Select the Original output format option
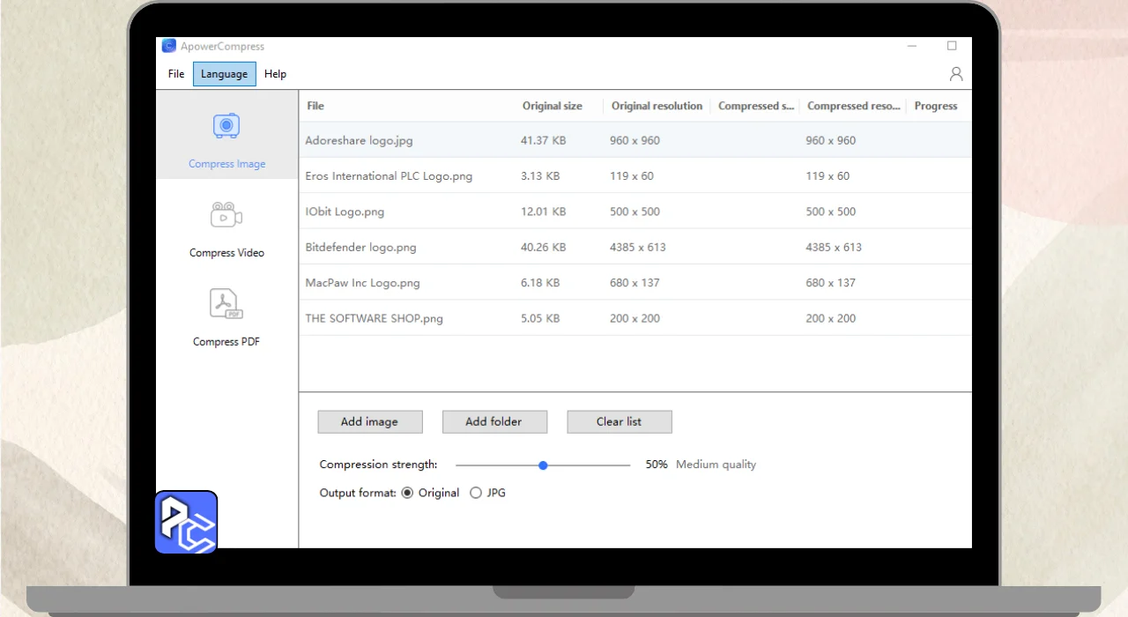The width and height of the screenshot is (1128, 617). (407, 493)
